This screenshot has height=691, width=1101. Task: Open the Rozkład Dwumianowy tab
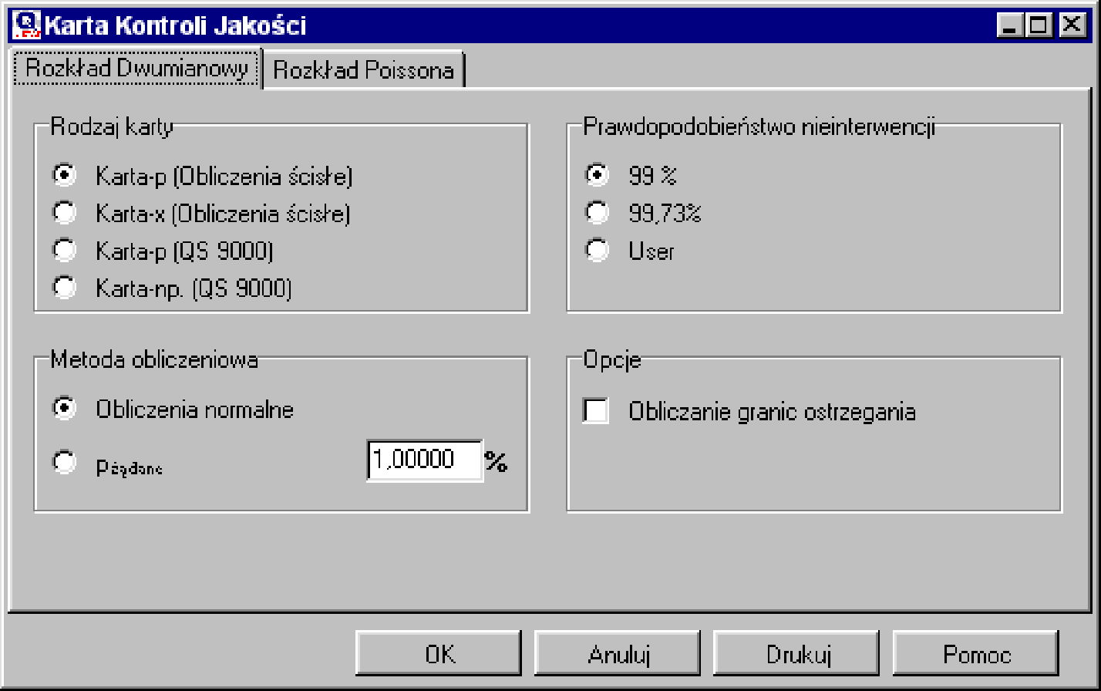(137, 69)
